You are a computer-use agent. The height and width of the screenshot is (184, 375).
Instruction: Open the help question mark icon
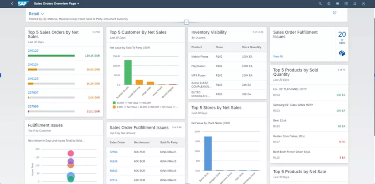(x=346, y=4)
